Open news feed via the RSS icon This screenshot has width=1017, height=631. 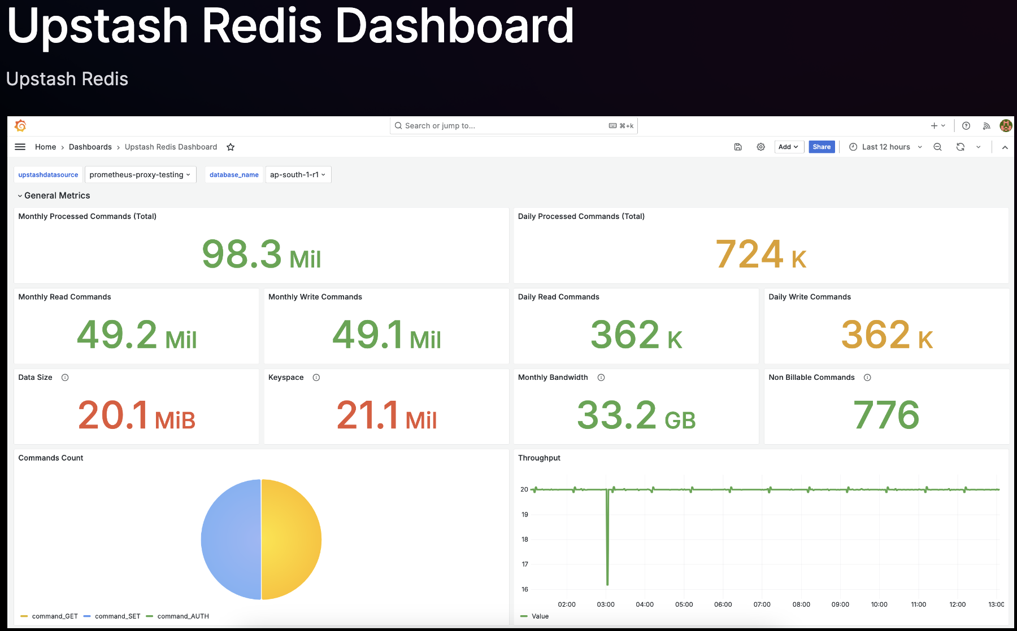[986, 125]
